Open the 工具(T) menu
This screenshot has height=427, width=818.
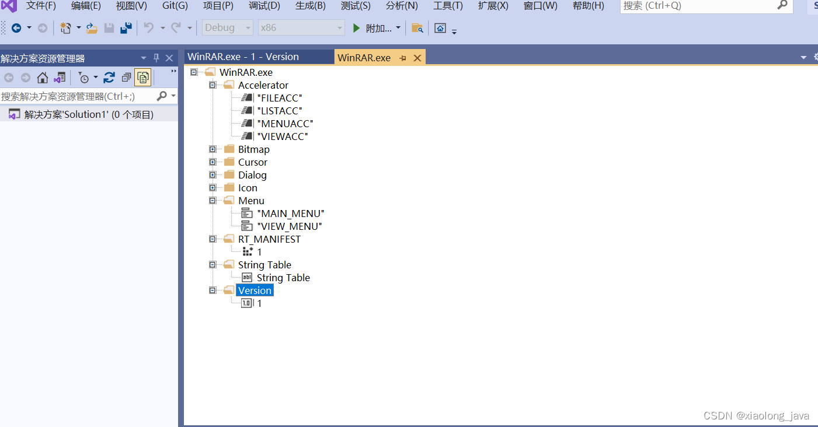(x=448, y=6)
